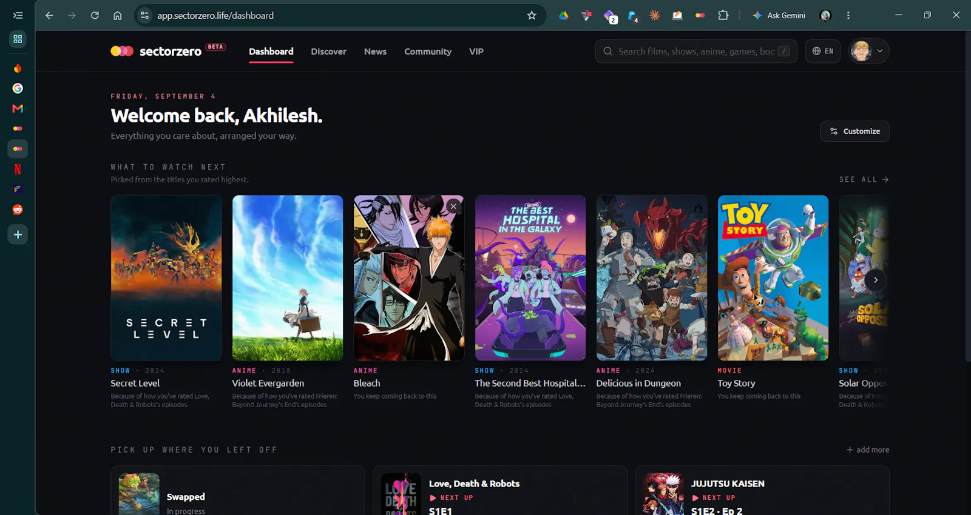This screenshot has width=971, height=515.
Task: Open the Gmail sidebar shortcut
Action: pyautogui.click(x=18, y=108)
